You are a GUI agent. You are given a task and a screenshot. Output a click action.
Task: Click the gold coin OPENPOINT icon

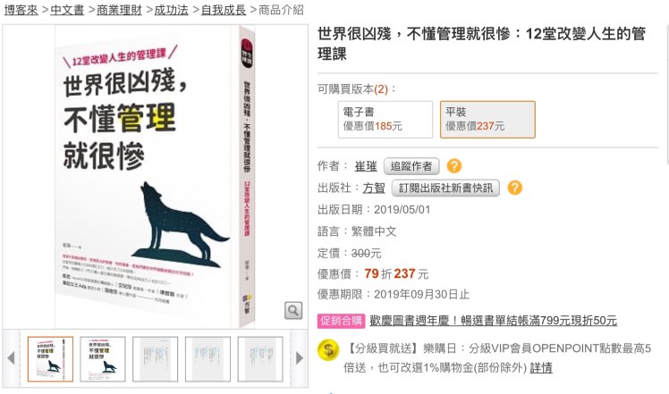(328, 350)
